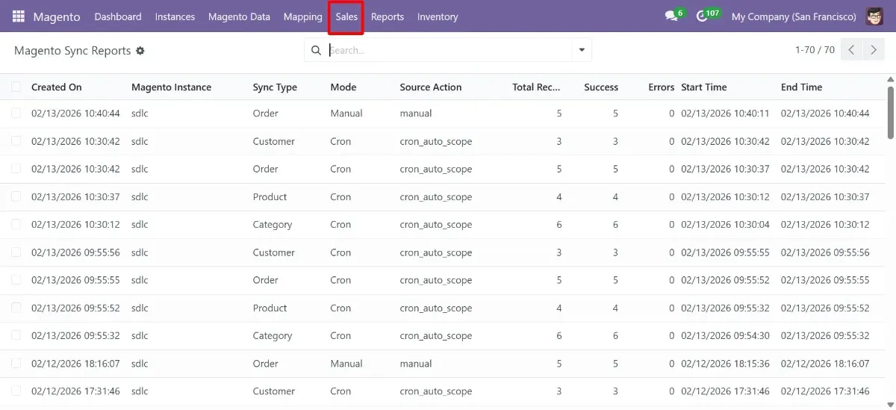Open the Inventory menu

click(x=438, y=16)
